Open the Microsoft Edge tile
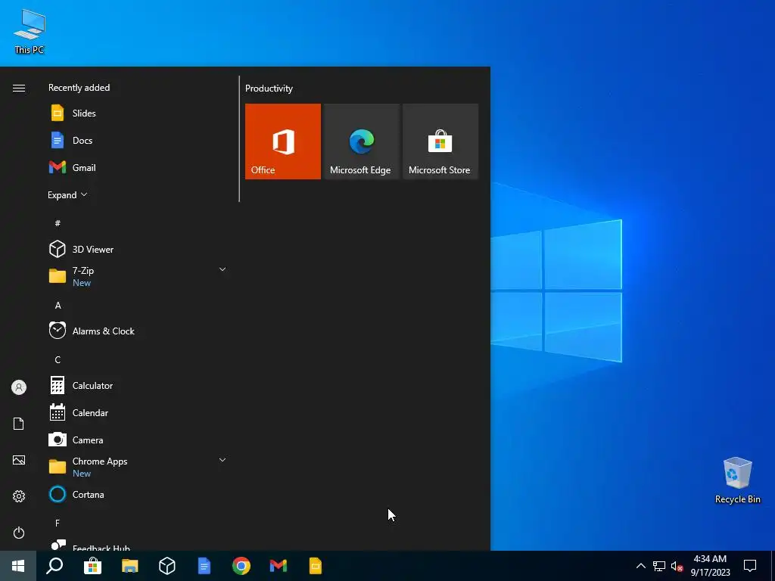 click(x=361, y=141)
